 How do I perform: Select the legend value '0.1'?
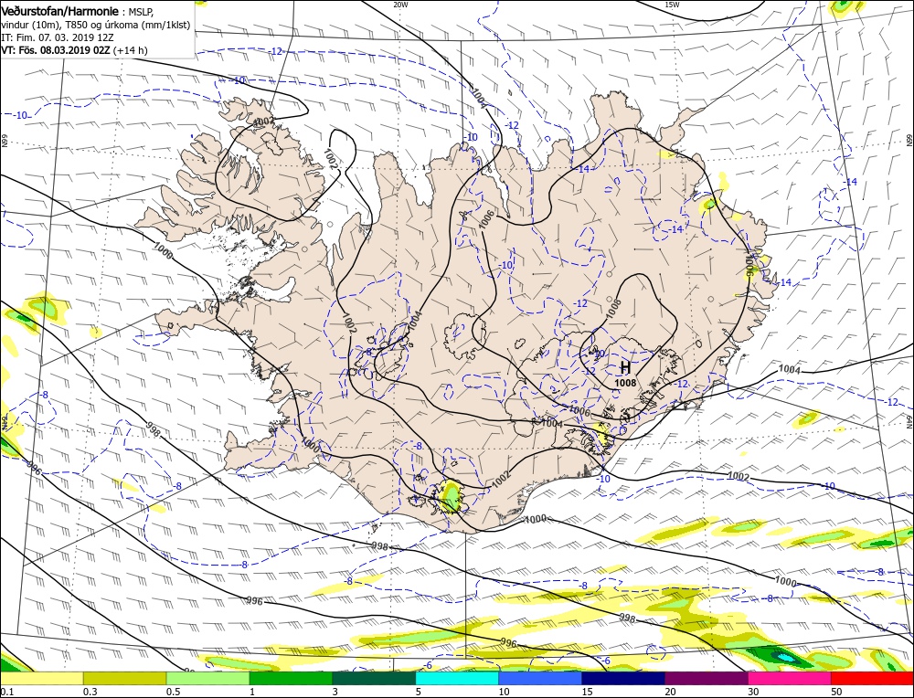[x=5, y=692]
